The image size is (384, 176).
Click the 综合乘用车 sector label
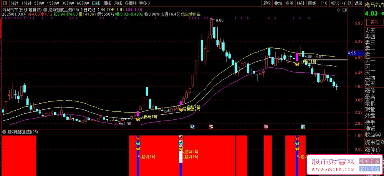point(191,15)
